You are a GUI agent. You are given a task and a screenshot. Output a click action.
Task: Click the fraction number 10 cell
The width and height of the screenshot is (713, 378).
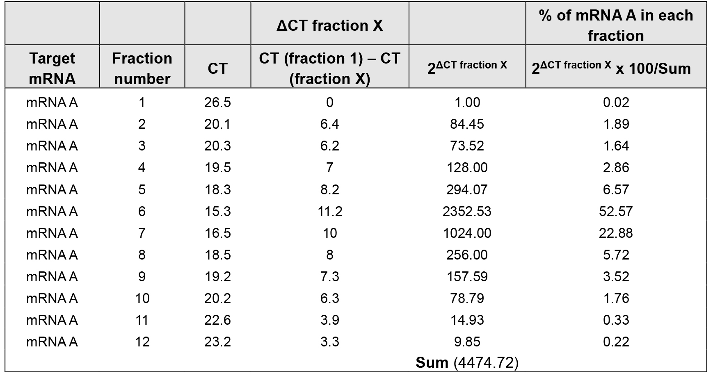click(x=142, y=298)
